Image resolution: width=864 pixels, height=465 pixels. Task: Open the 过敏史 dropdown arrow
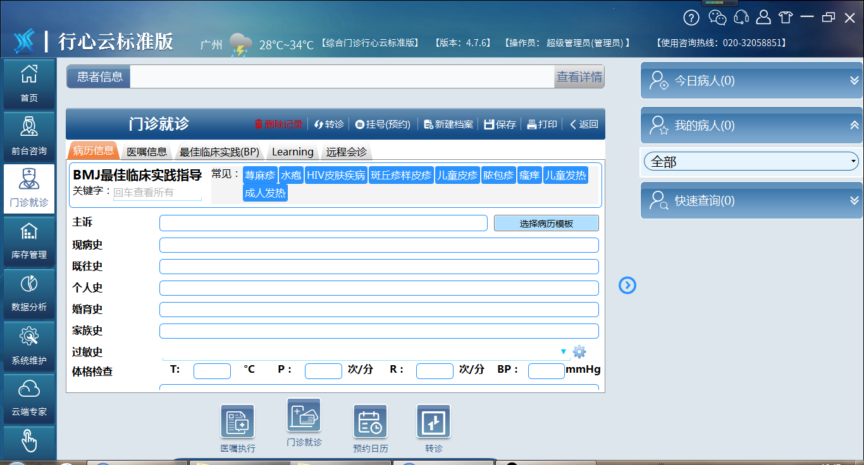click(563, 351)
